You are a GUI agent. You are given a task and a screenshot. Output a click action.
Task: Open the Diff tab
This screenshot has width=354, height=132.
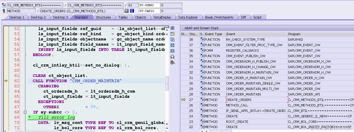[x=243, y=17]
